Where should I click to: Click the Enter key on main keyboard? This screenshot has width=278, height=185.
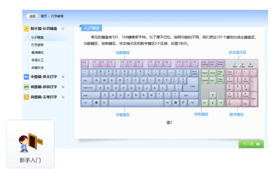[x=192, y=86]
